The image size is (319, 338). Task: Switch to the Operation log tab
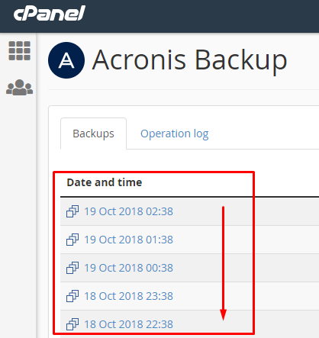click(175, 134)
